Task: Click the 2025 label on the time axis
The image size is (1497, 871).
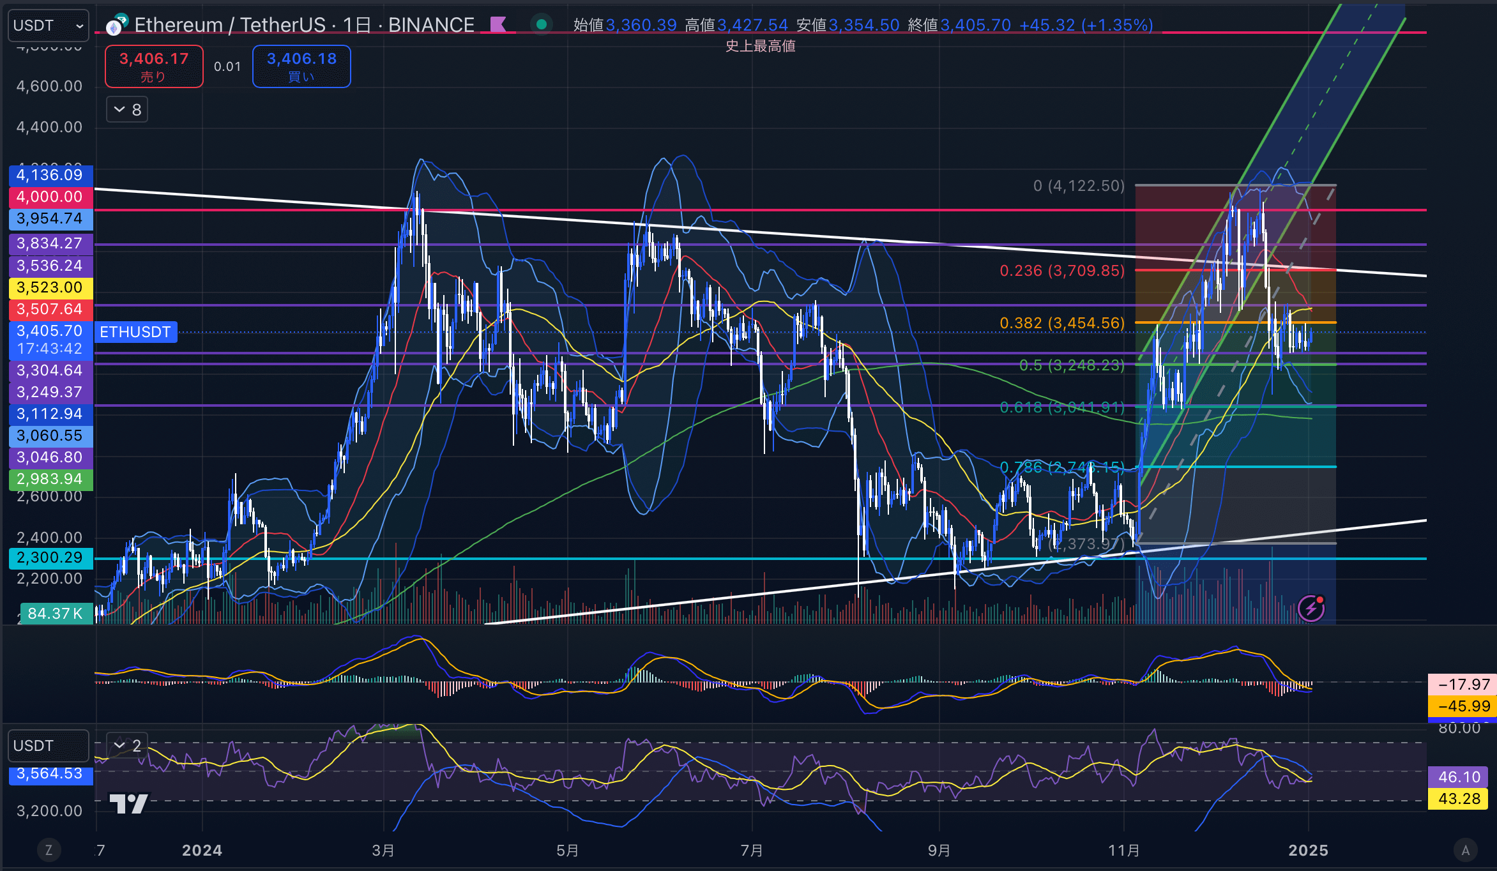Action: point(1309,851)
